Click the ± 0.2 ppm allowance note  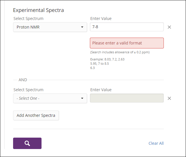coord(120,52)
